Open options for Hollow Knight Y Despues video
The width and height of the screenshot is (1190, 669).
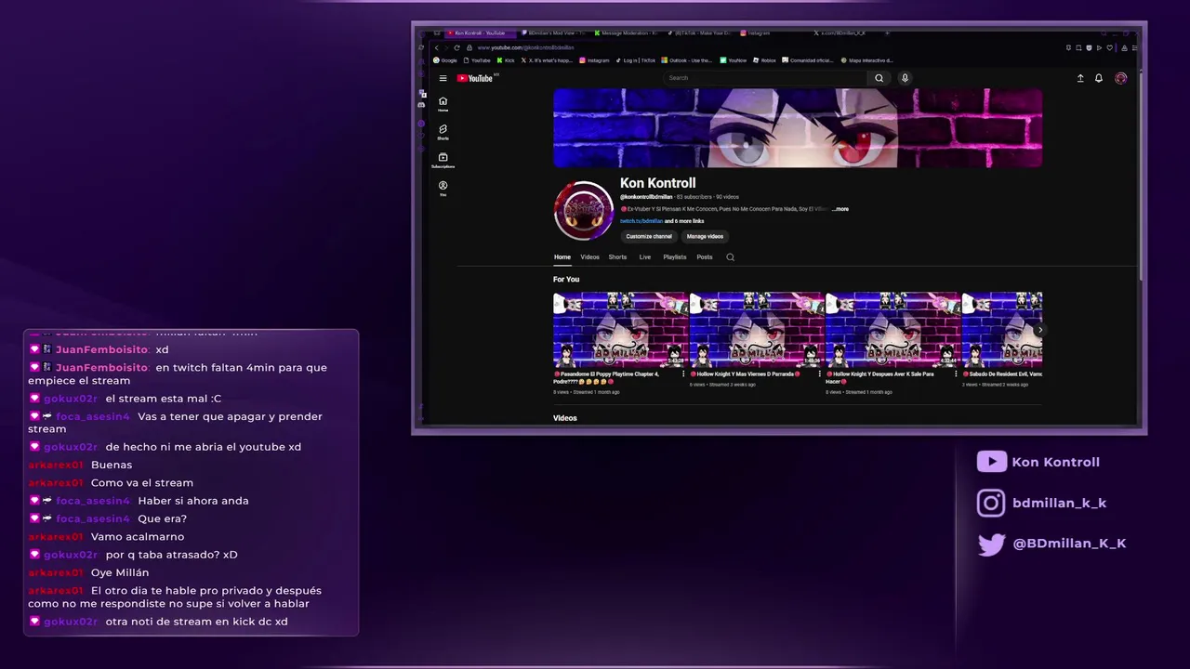(x=955, y=374)
